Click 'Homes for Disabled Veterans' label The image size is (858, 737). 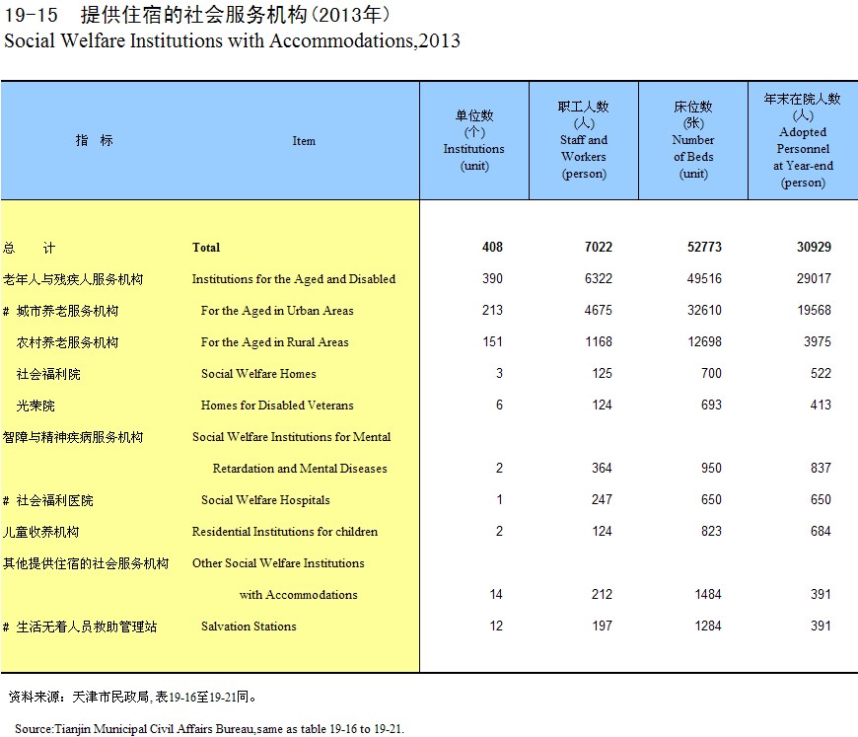(276, 405)
